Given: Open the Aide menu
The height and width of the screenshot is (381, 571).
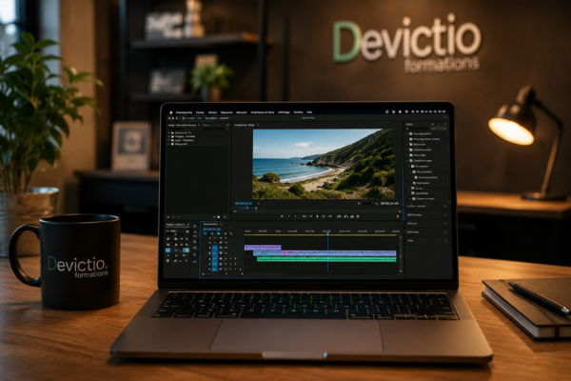Looking at the screenshot, I should pyautogui.click(x=309, y=112).
